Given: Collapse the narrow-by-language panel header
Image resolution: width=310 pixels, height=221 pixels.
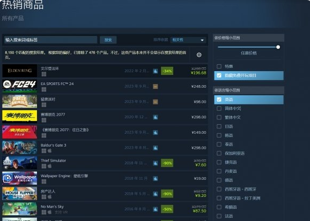Looking at the screenshot, I should click(248, 90).
